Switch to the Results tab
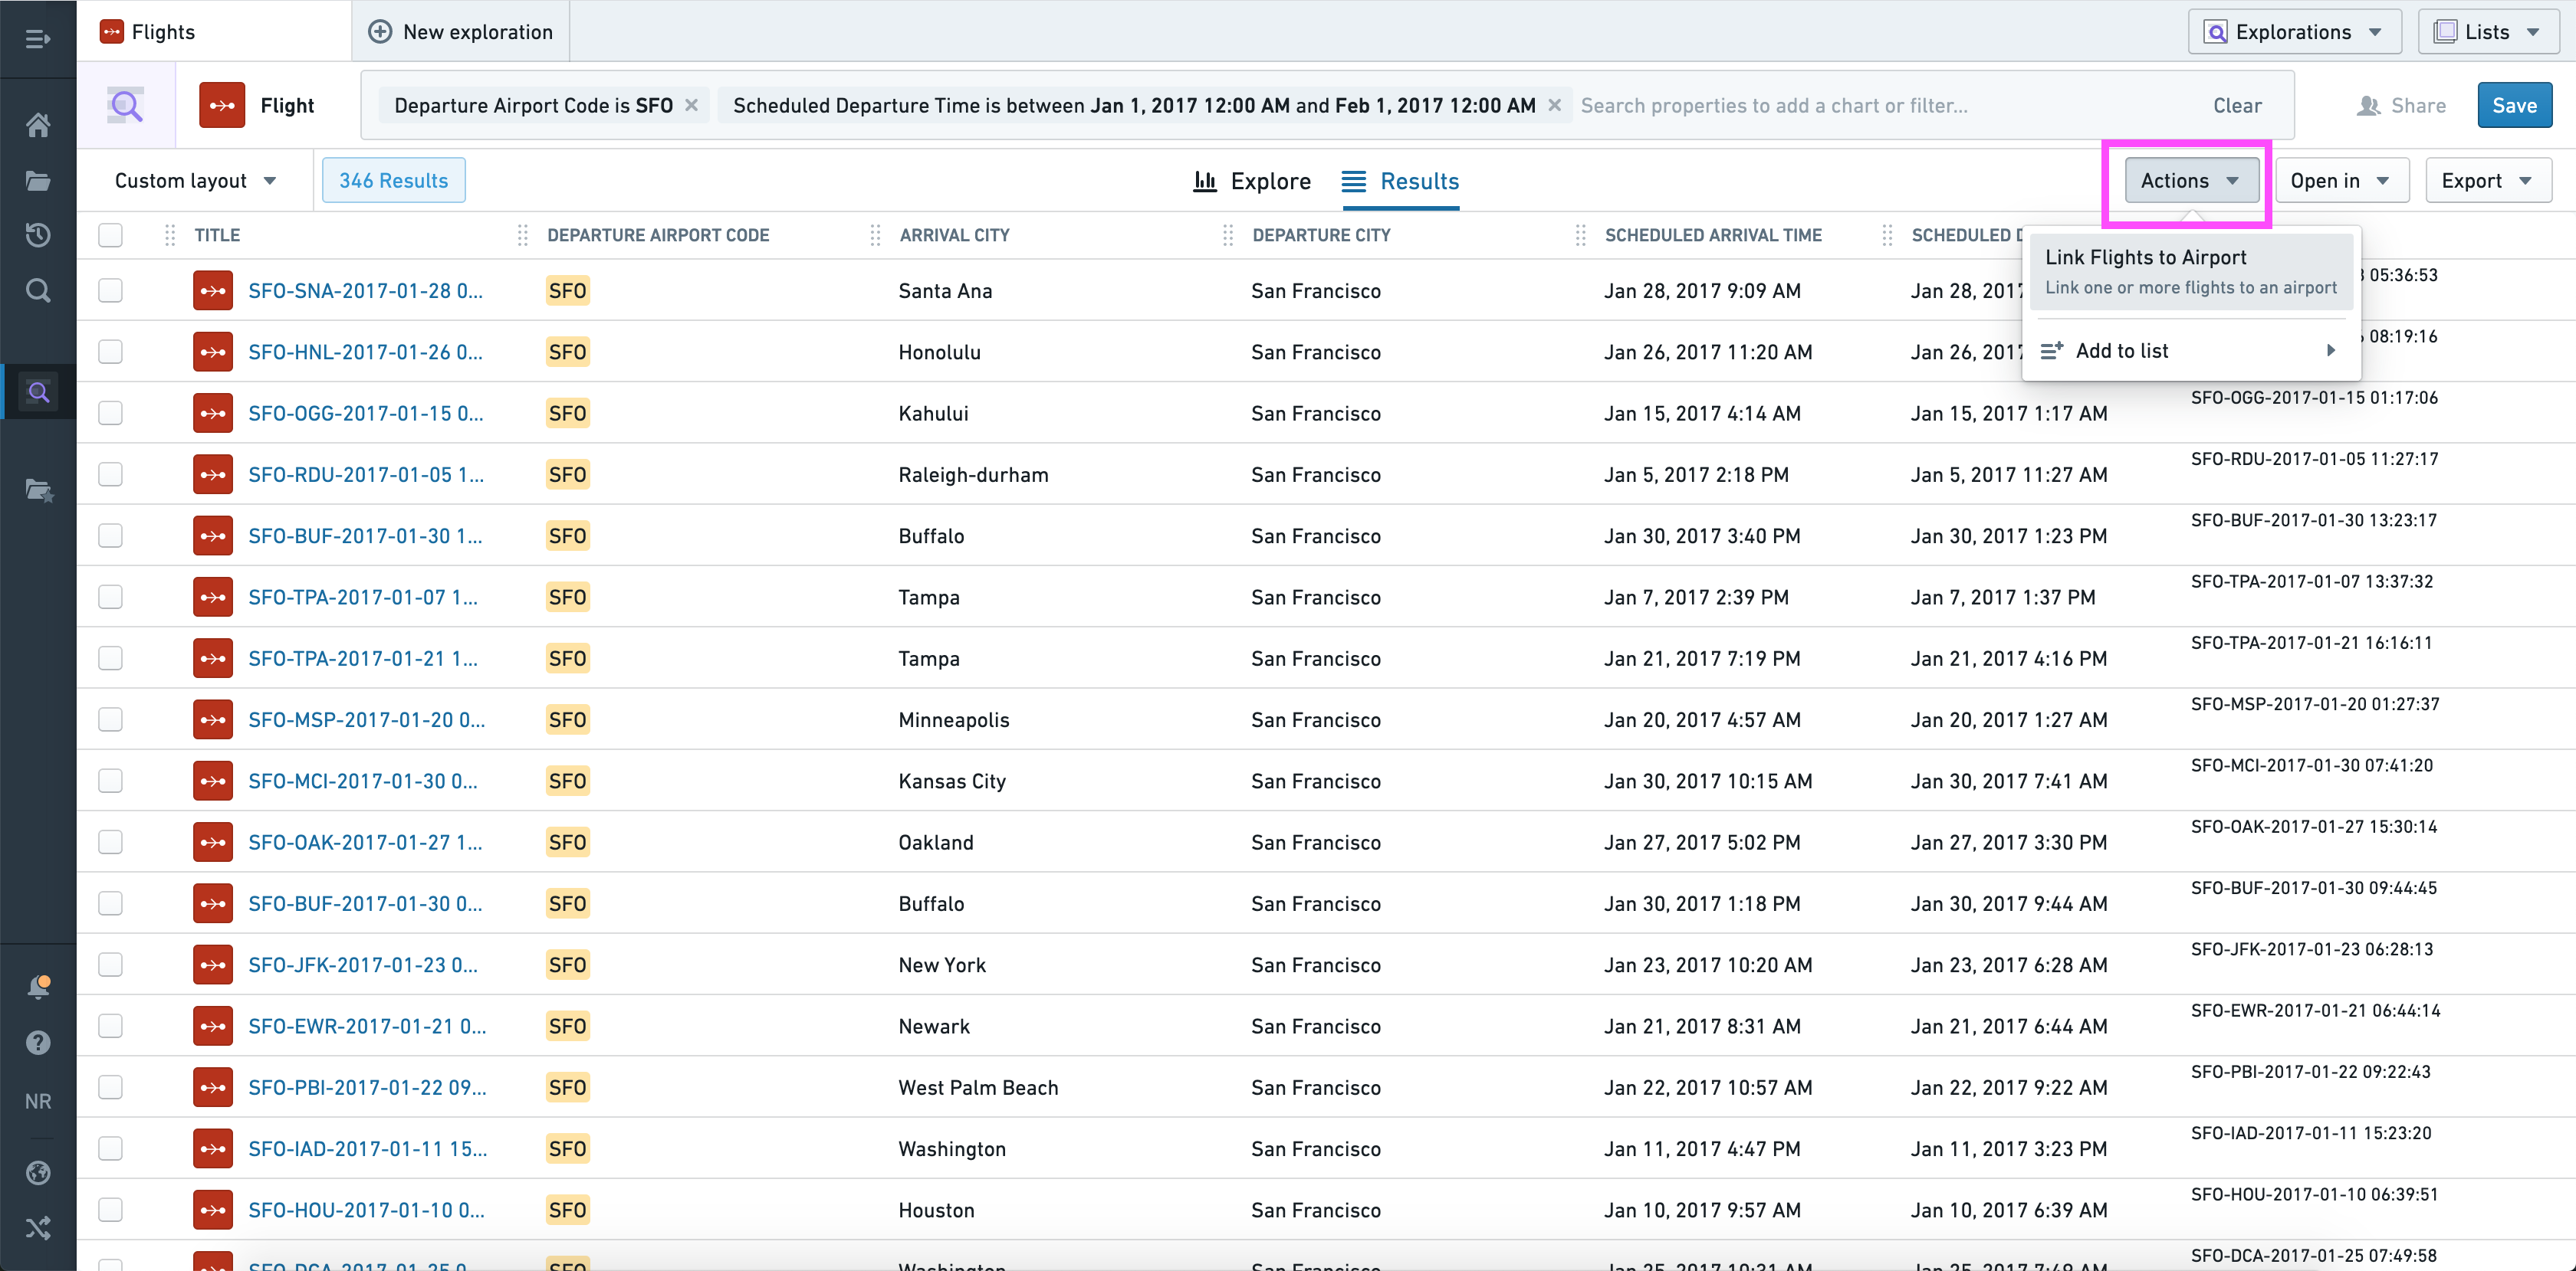 point(1400,181)
